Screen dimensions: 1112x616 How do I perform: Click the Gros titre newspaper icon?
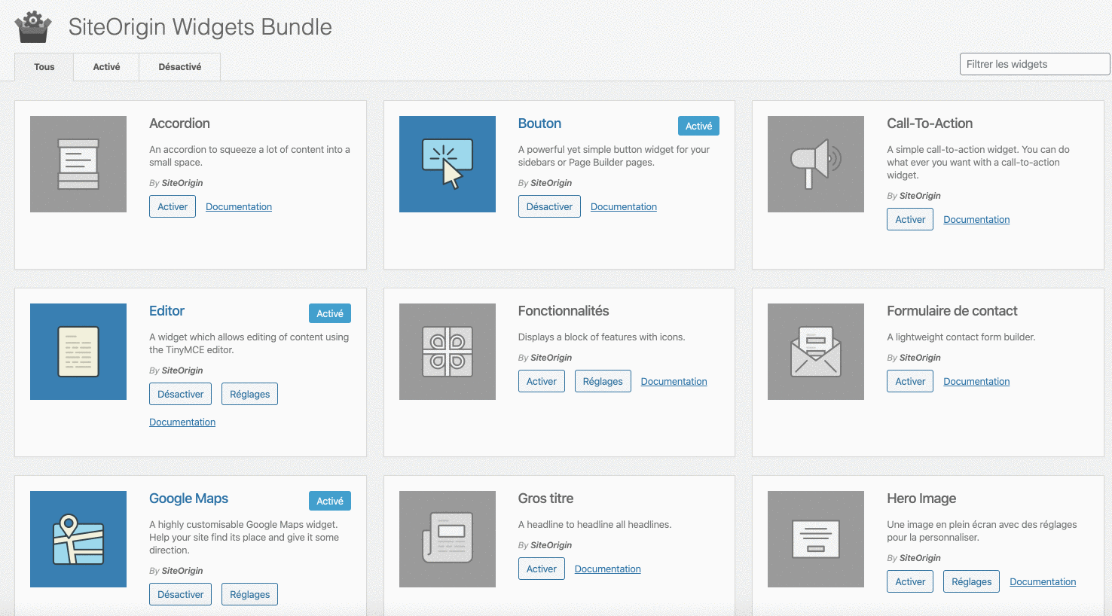(447, 539)
